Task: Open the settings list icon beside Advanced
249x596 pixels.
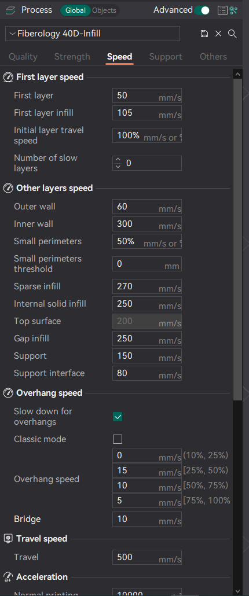Action: coord(222,10)
